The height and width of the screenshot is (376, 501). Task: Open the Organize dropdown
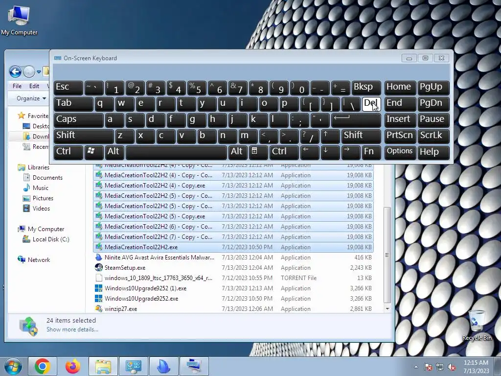[x=31, y=98]
